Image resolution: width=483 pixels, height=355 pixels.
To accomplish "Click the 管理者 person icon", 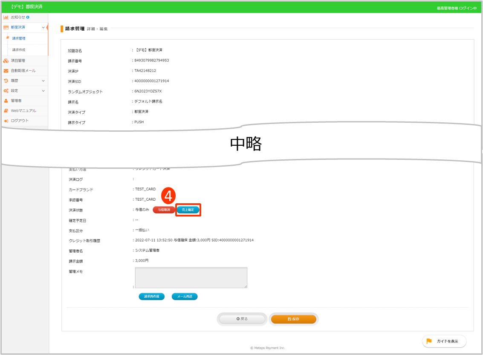I will coord(6,101).
